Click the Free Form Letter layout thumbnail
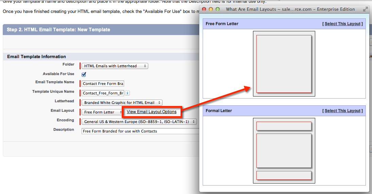 pyautogui.click(x=284, y=64)
